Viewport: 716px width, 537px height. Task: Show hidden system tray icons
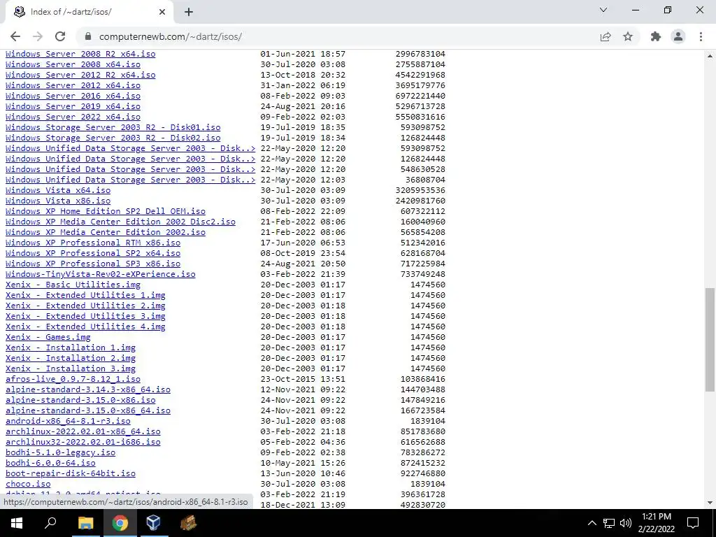pos(592,523)
